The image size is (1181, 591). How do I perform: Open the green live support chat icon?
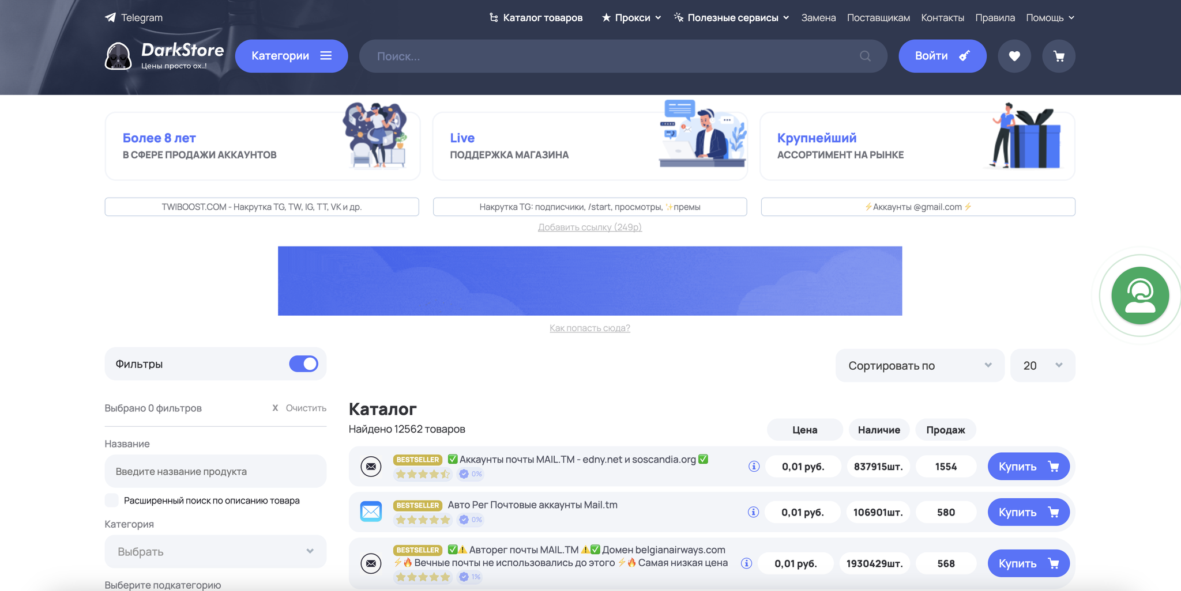pyautogui.click(x=1140, y=295)
